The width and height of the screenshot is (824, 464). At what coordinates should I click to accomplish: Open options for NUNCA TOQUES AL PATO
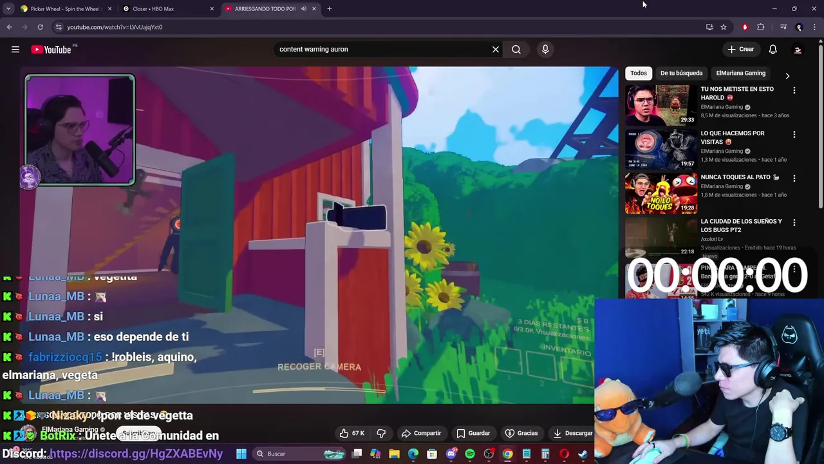tap(794, 179)
